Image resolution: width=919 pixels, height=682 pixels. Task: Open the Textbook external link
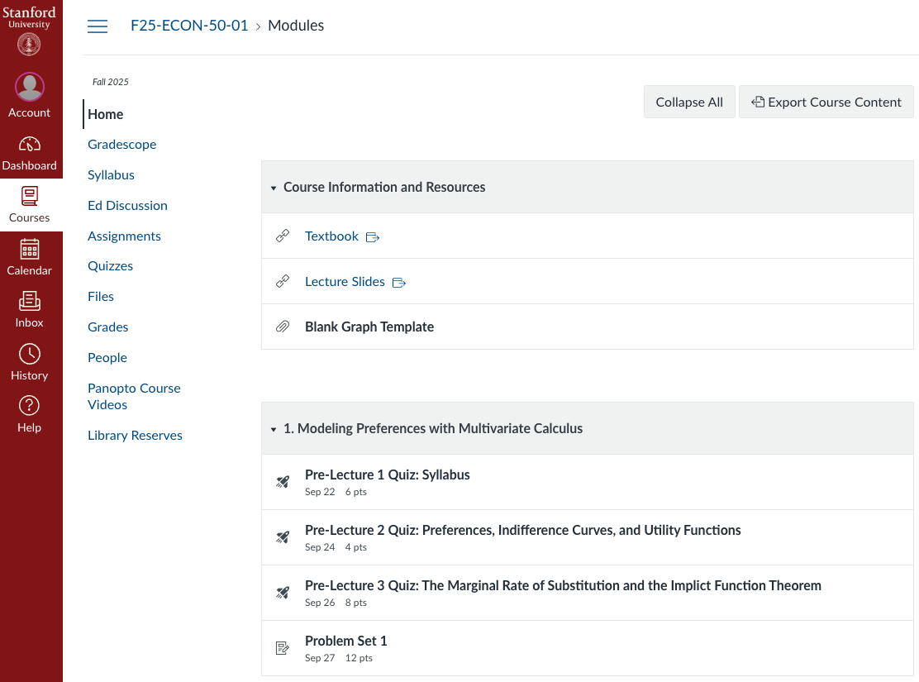pos(331,236)
